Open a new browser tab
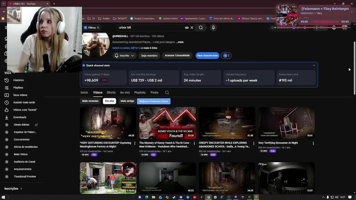 click(54, 4)
